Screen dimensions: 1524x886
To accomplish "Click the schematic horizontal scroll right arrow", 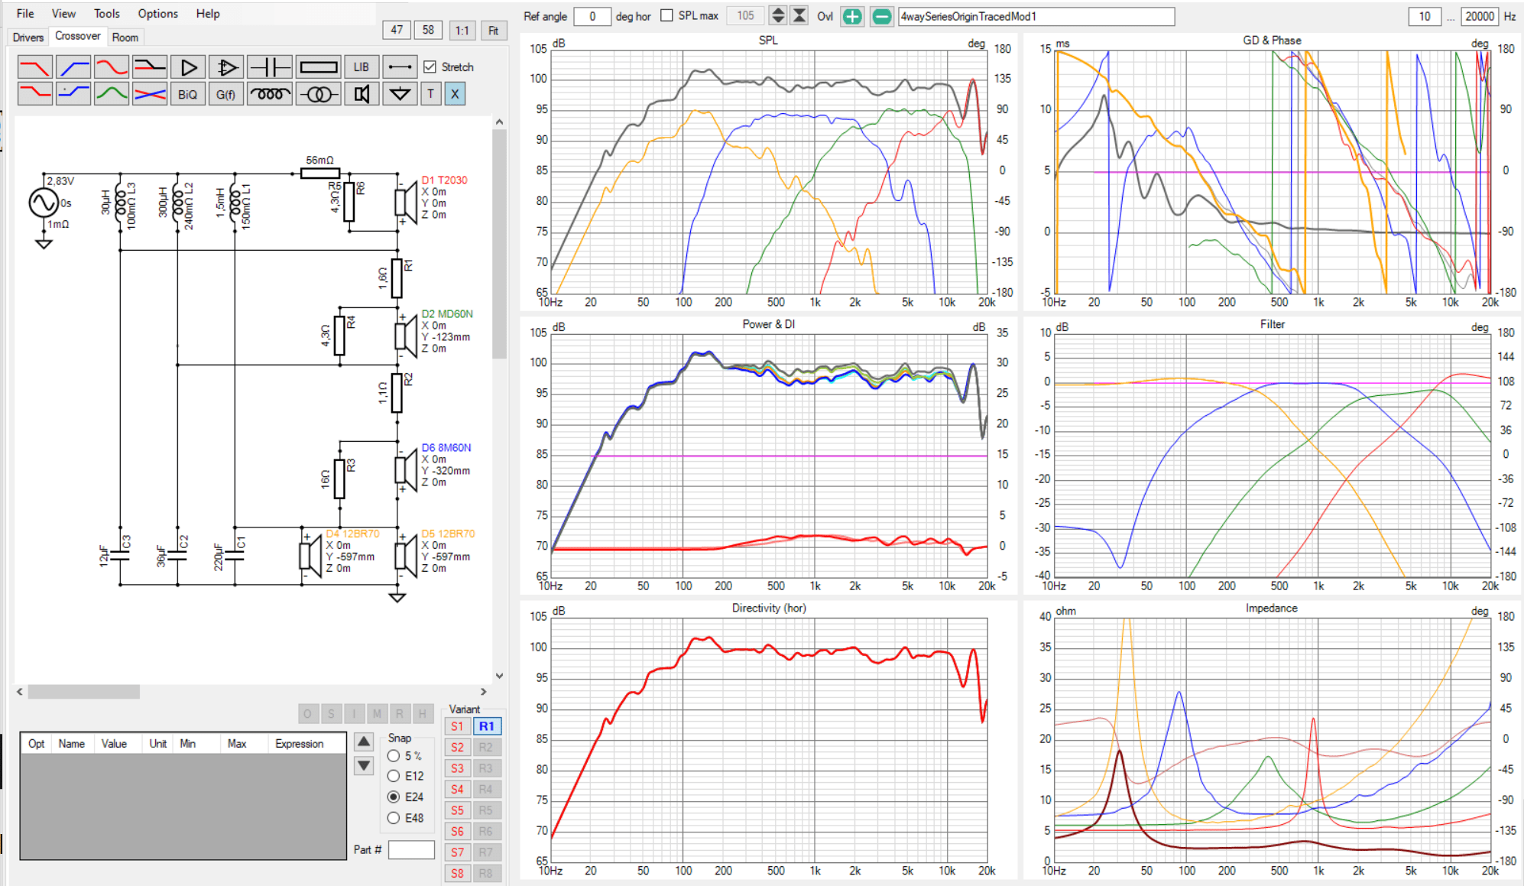I will (483, 692).
